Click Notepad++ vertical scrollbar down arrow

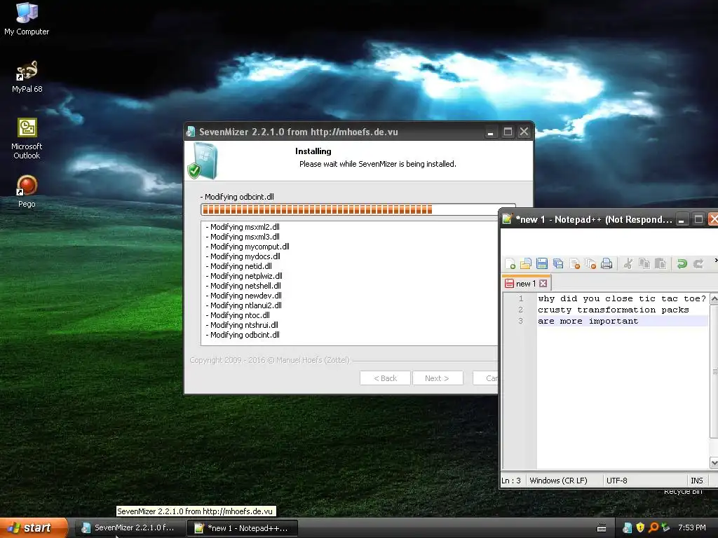pos(714,463)
